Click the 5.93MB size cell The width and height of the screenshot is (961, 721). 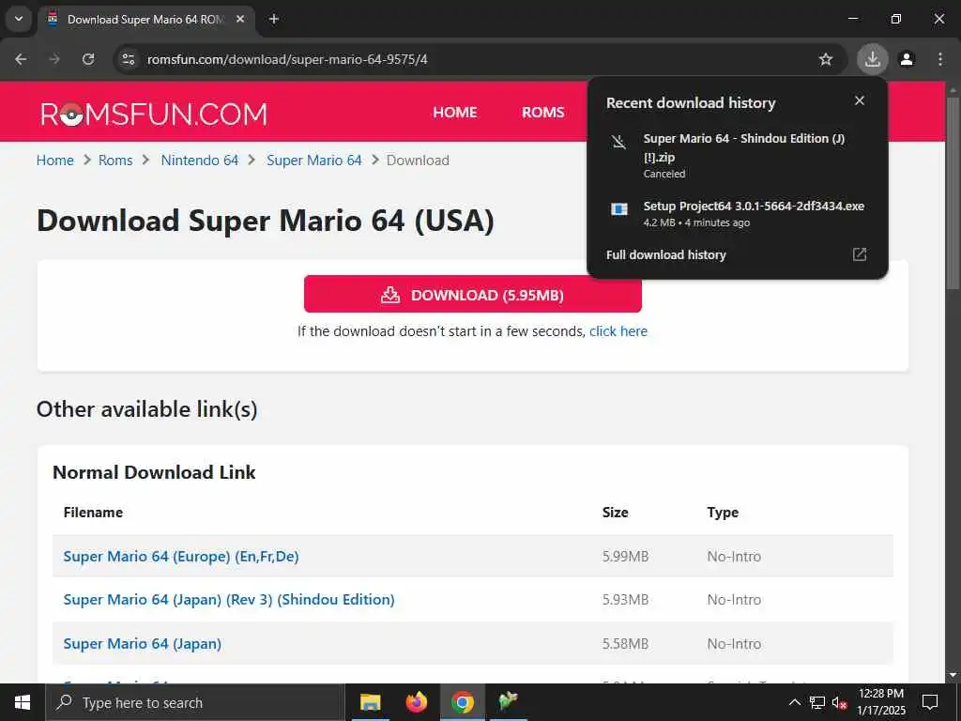click(625, 599)
